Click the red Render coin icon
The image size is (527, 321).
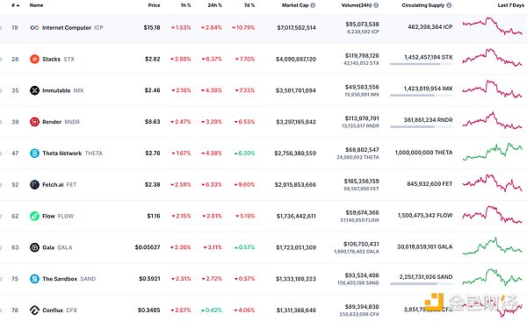click(34, 122)
